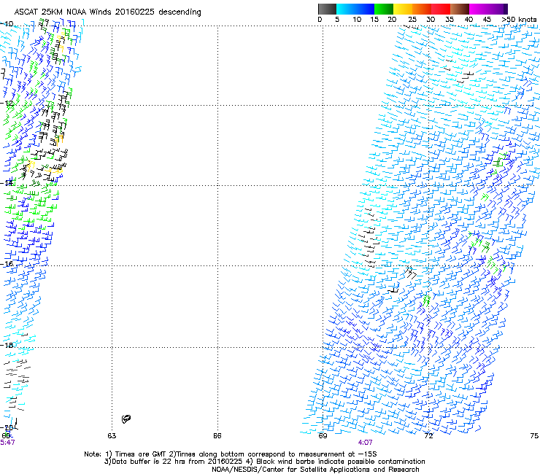
Task: Click the green 15-20 knots color band
Action: (x=384, y=9)
